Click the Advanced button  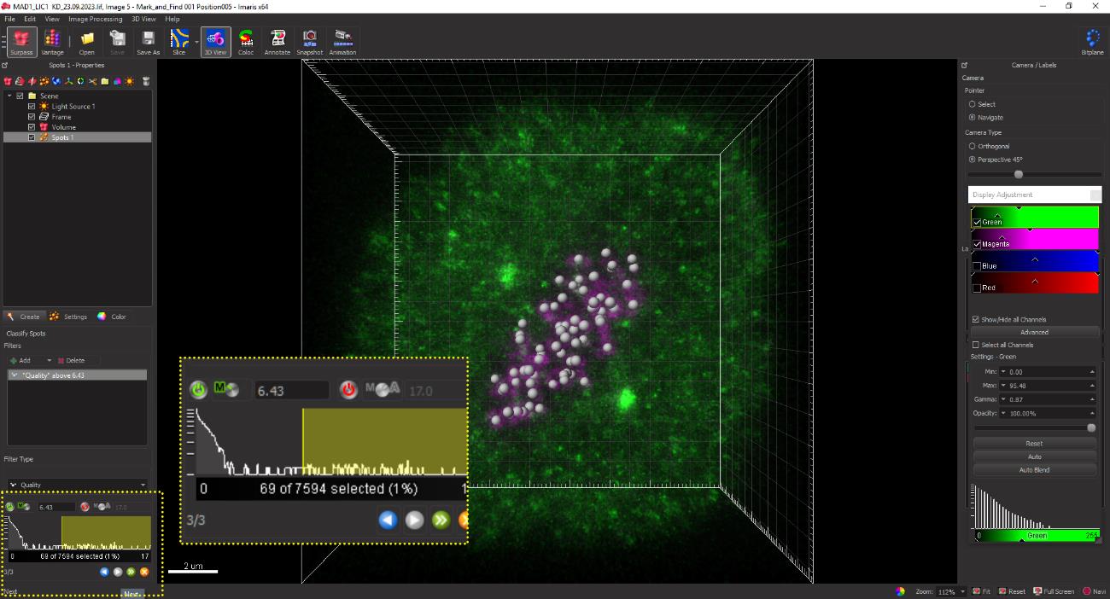(x=1034, y=332)
